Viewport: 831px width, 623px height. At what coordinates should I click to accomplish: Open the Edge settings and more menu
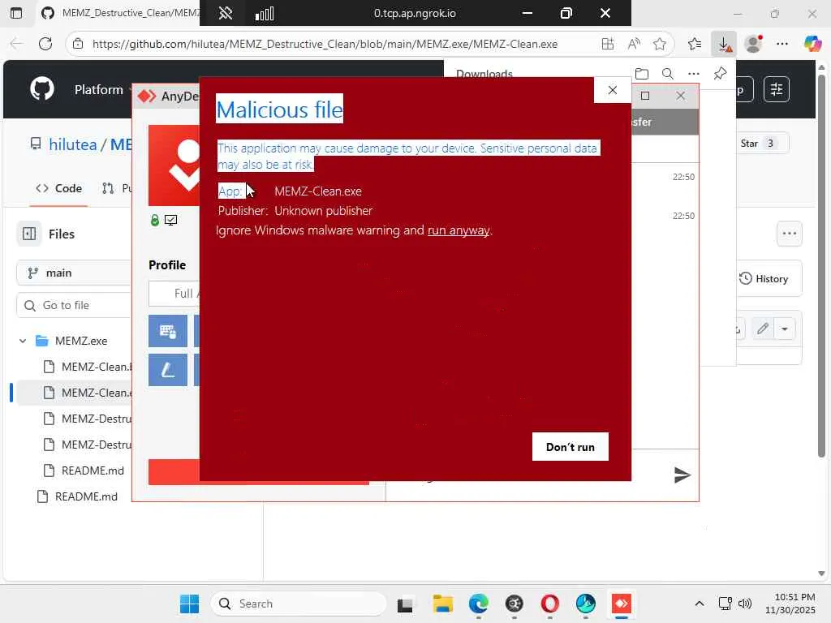(782, 44)
